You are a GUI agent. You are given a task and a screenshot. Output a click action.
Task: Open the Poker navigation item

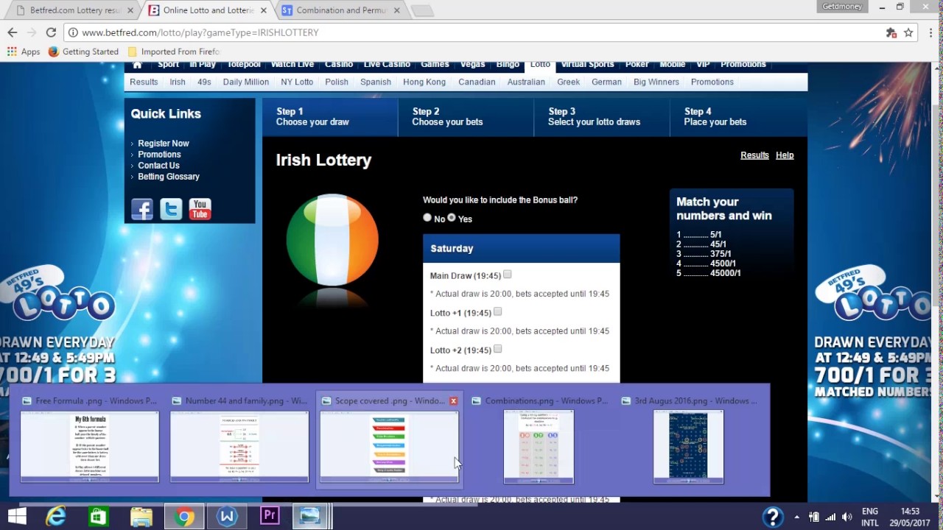(637, 66)
